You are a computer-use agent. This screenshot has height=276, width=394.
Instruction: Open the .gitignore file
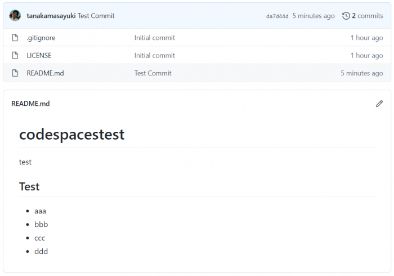click(41, 38)
